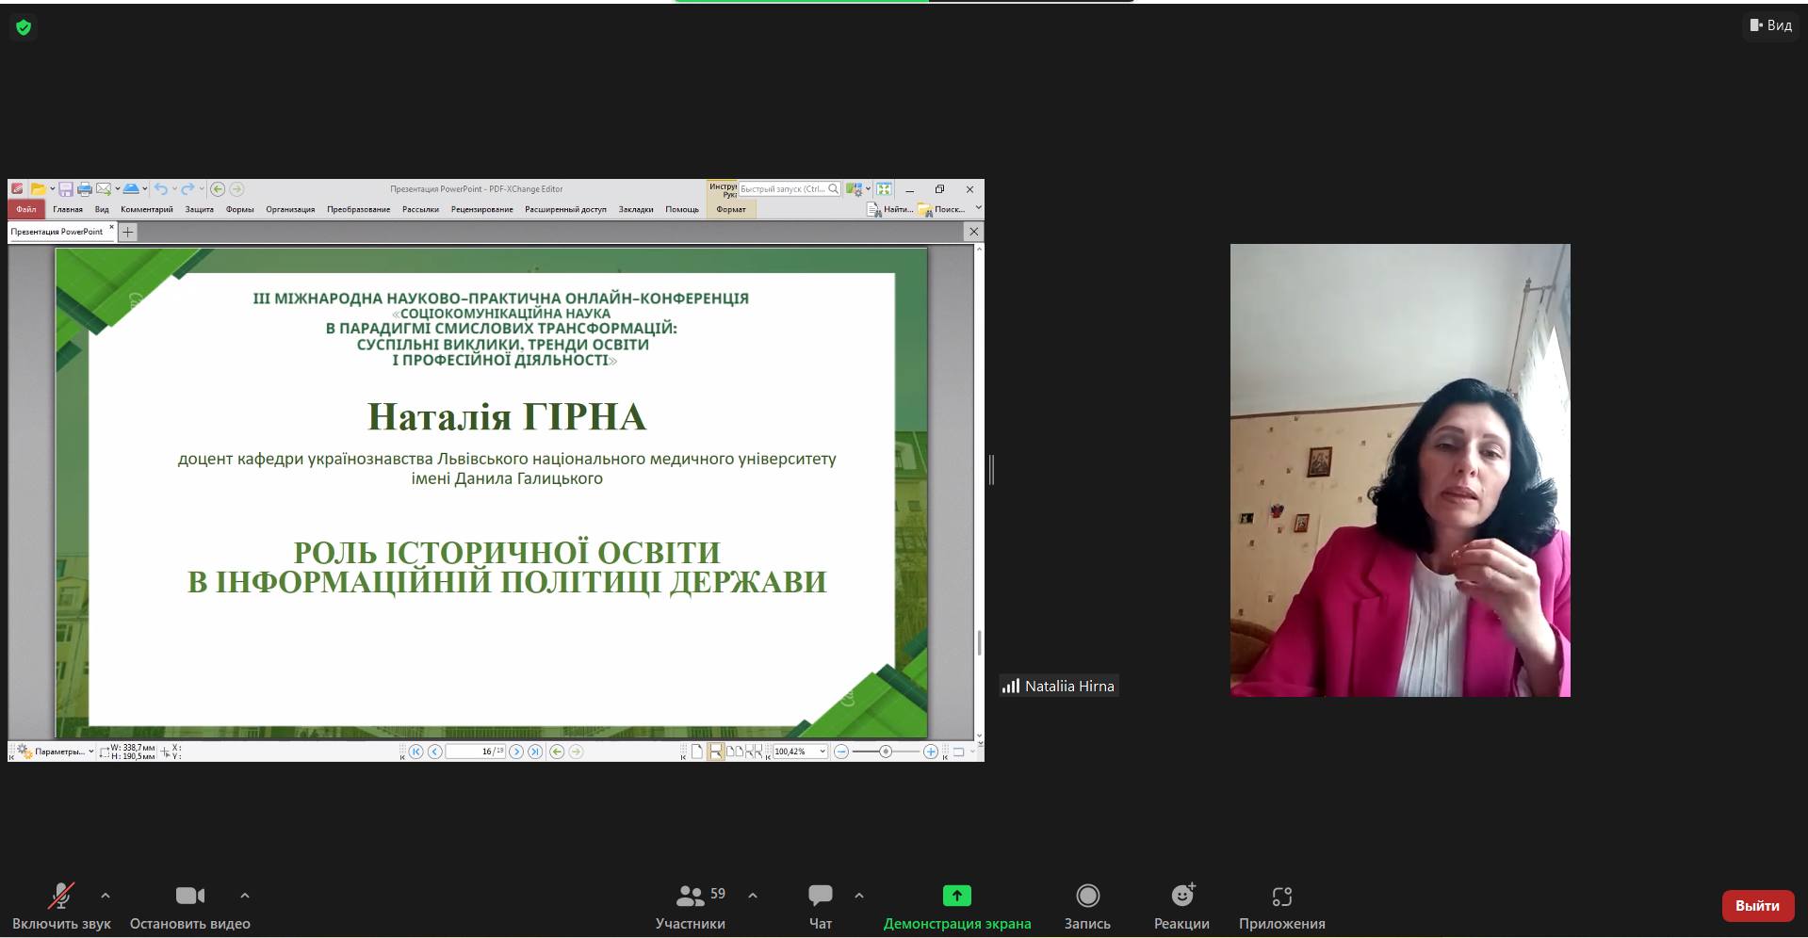1808x938 pixels.
Task: Open Главная ribbon tab
Action: click(x=68, y=209)
